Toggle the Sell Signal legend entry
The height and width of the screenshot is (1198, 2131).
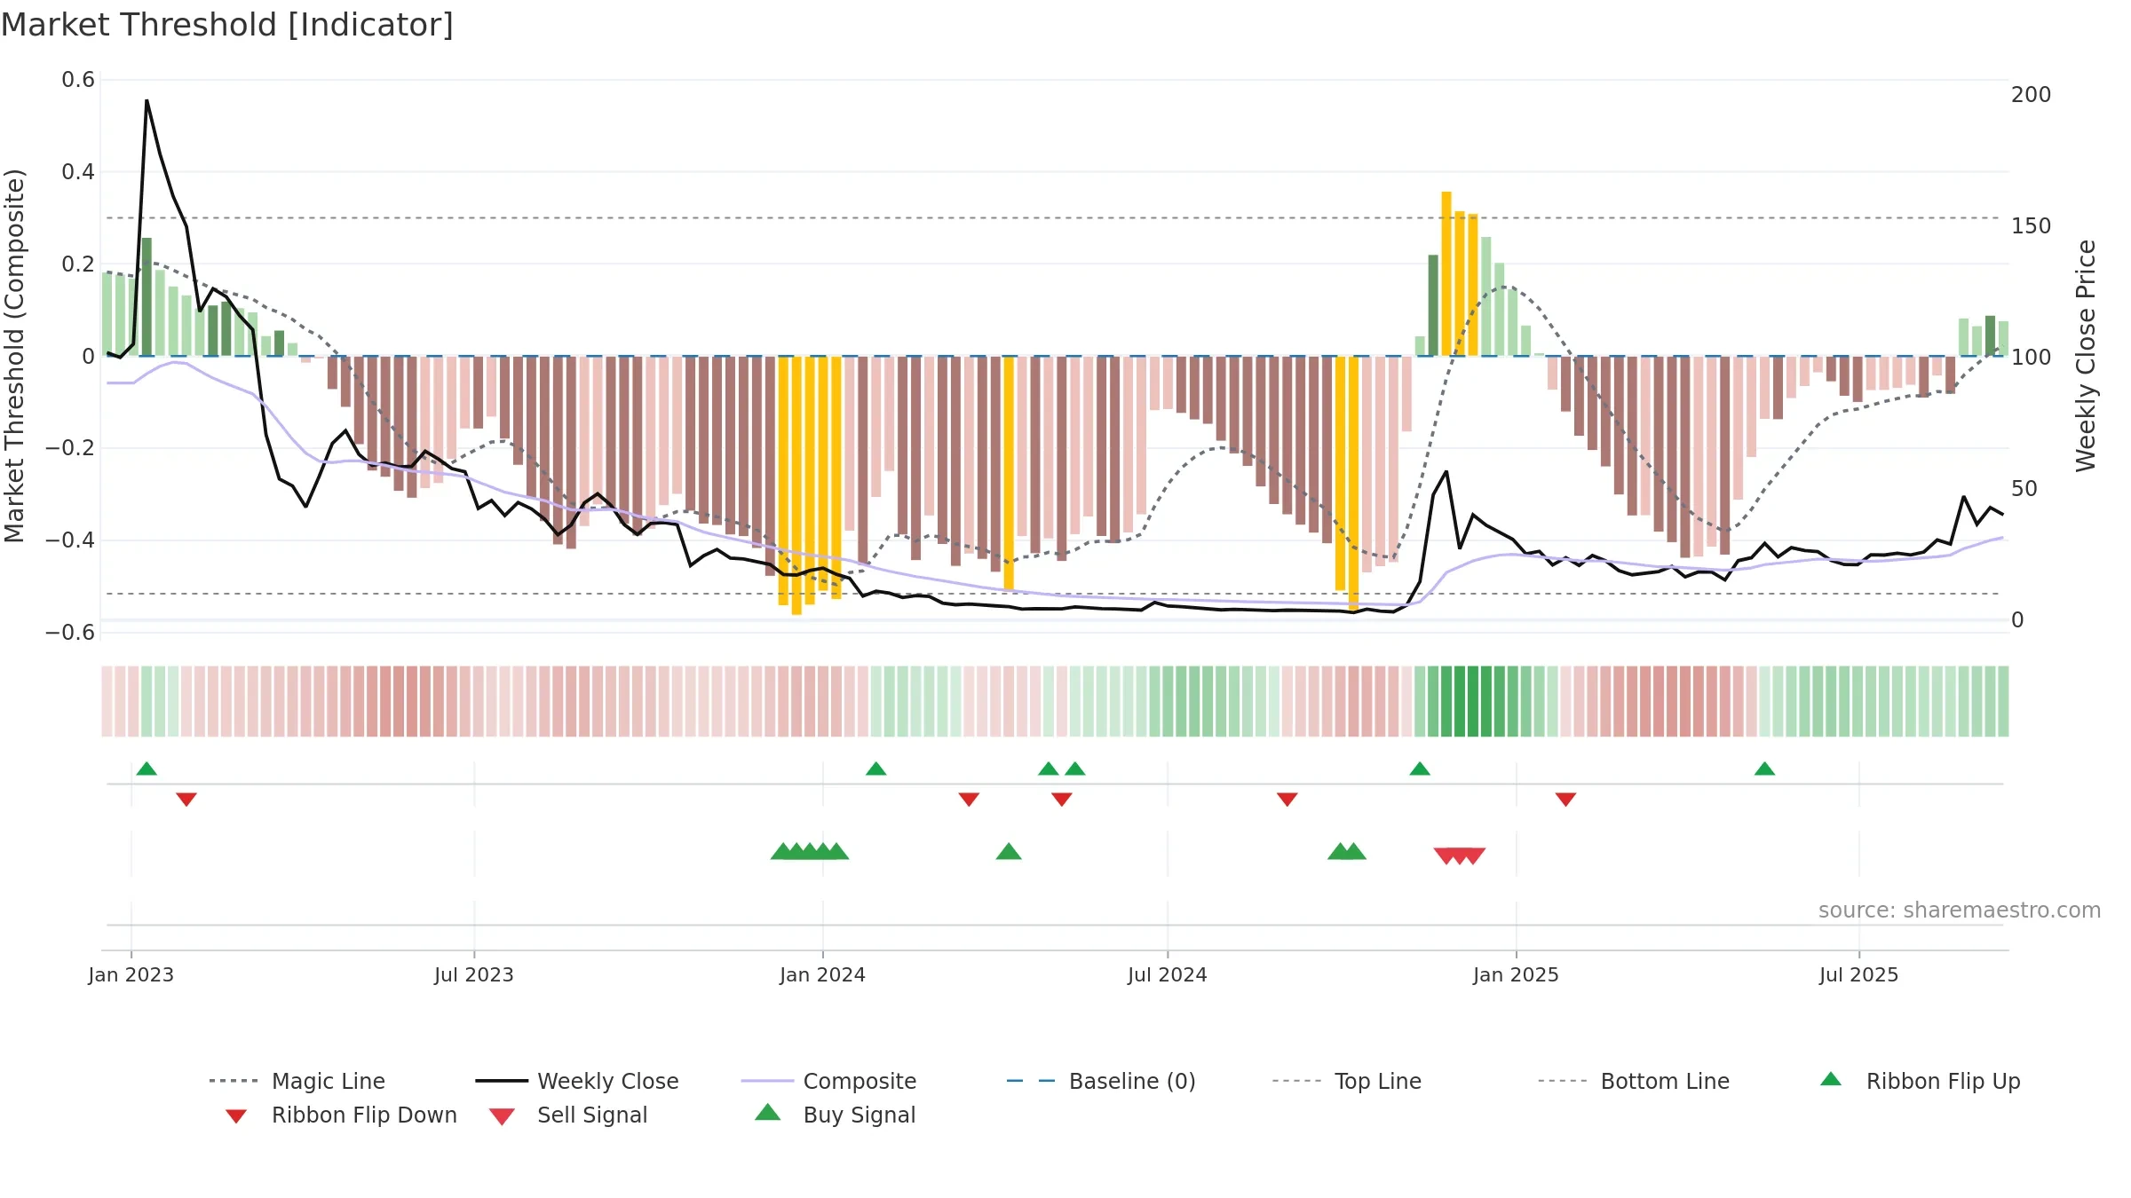click(568, 1115)
